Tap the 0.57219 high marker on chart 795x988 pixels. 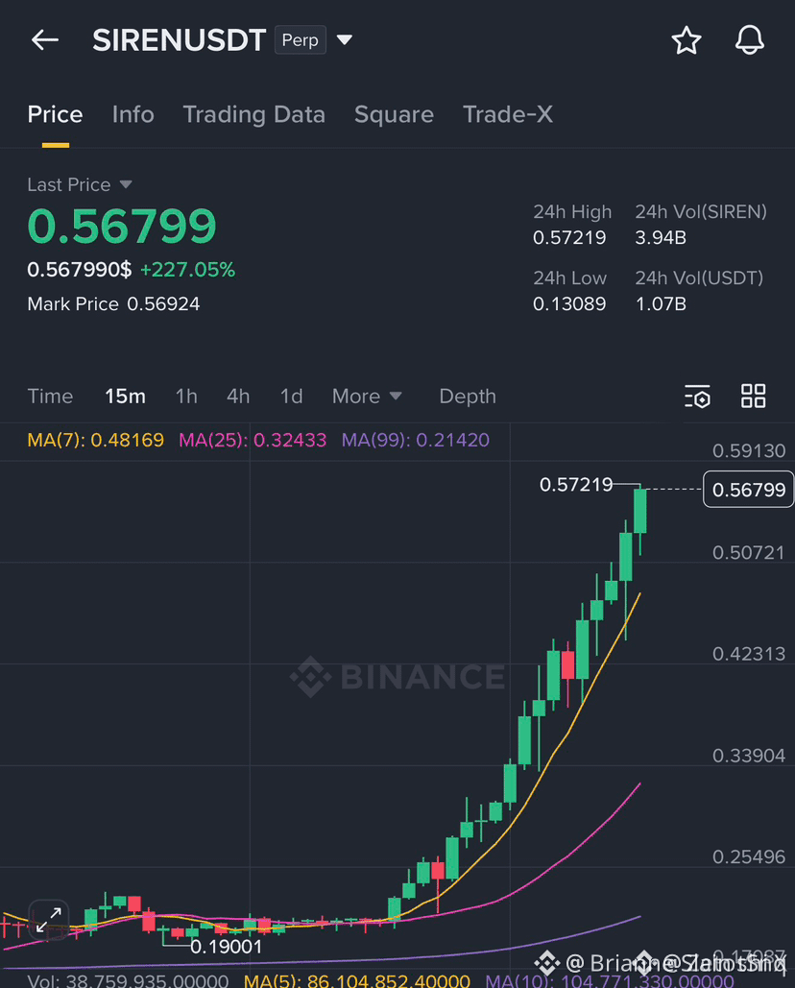pyautogui.click(x=576, y=485)
